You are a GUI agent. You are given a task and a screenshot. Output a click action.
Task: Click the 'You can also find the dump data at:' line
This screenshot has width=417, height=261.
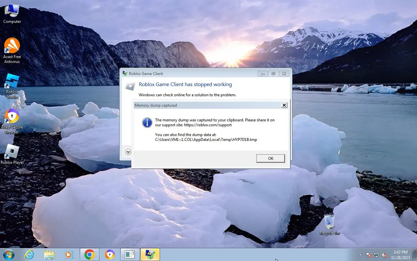[186, 135]
